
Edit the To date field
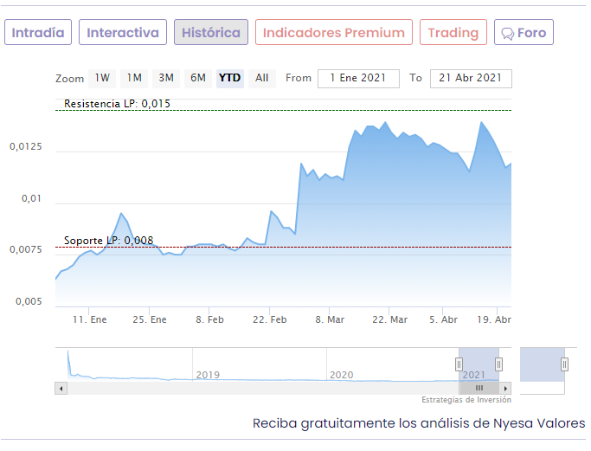471,79
